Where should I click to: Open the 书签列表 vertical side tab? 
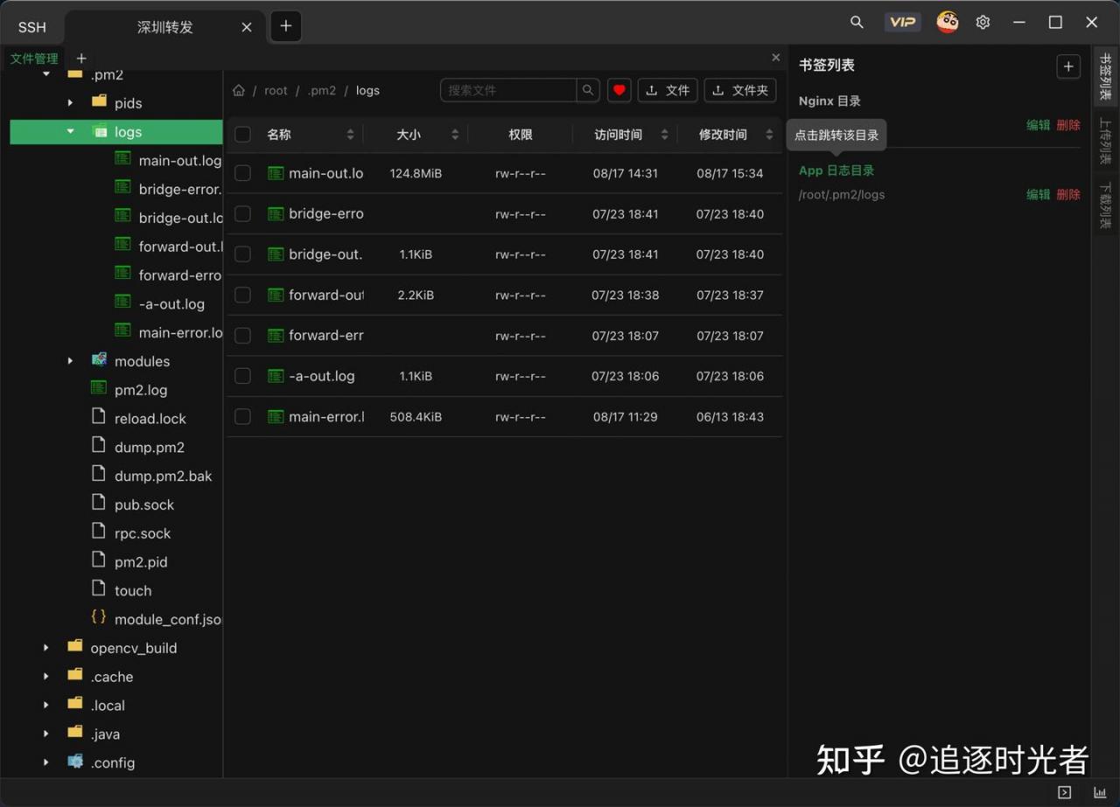pyautogui.click(x=1104, y=77)
